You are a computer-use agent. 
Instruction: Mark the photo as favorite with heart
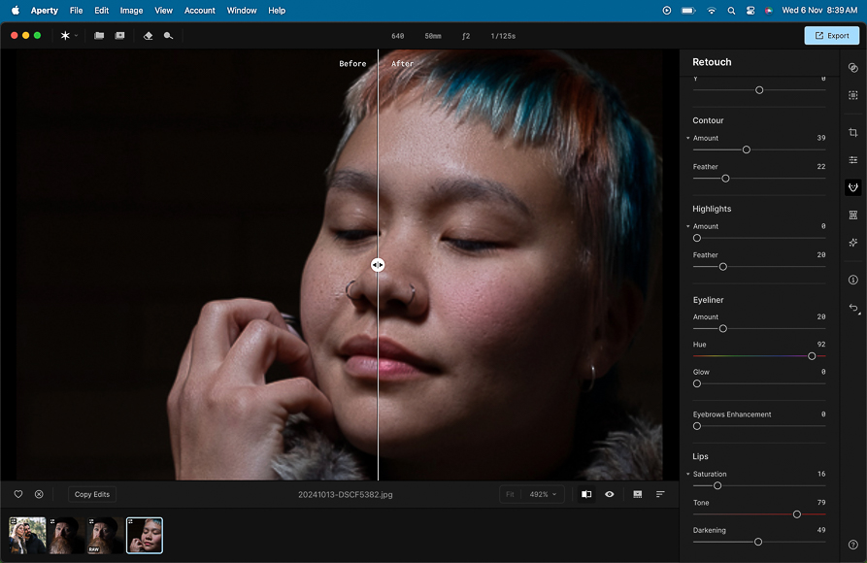click(x=18, y=494)
